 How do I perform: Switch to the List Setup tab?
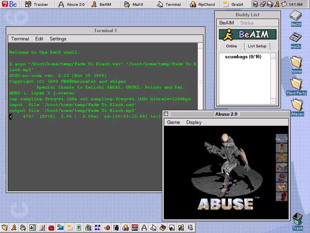tap(257, 46)
